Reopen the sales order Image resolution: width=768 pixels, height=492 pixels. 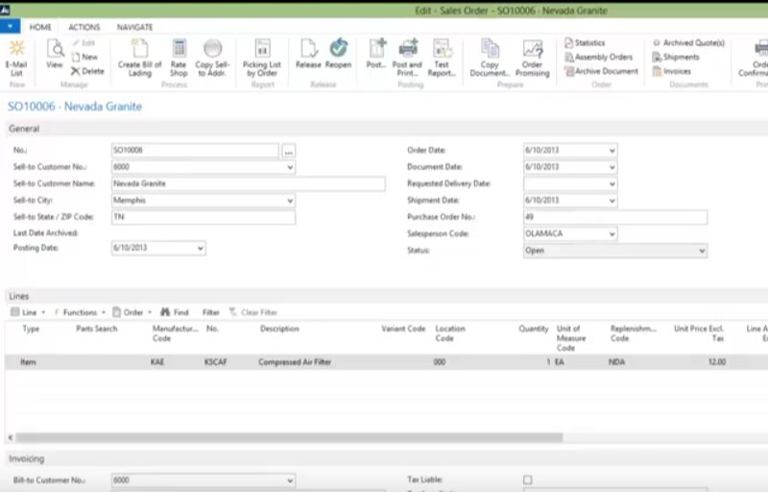click(338, 56)
